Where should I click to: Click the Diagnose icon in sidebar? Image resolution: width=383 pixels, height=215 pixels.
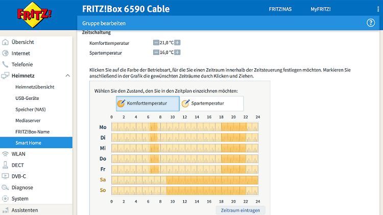6,187
